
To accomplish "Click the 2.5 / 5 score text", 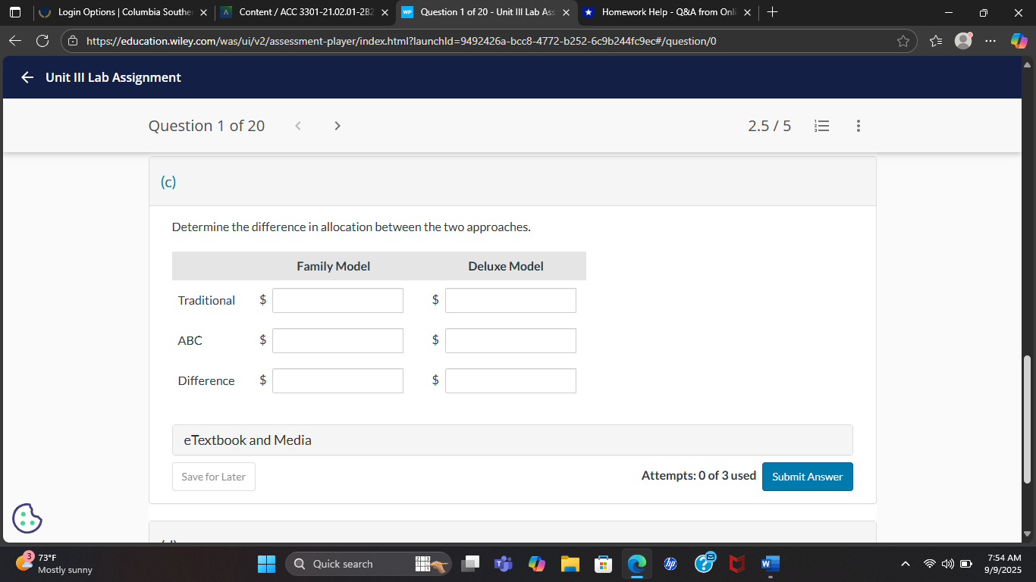I will coord(769,126).
